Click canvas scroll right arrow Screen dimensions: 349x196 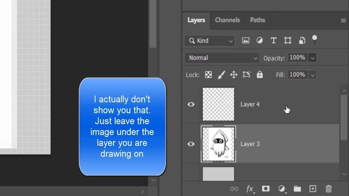click(x=142, y=192)
